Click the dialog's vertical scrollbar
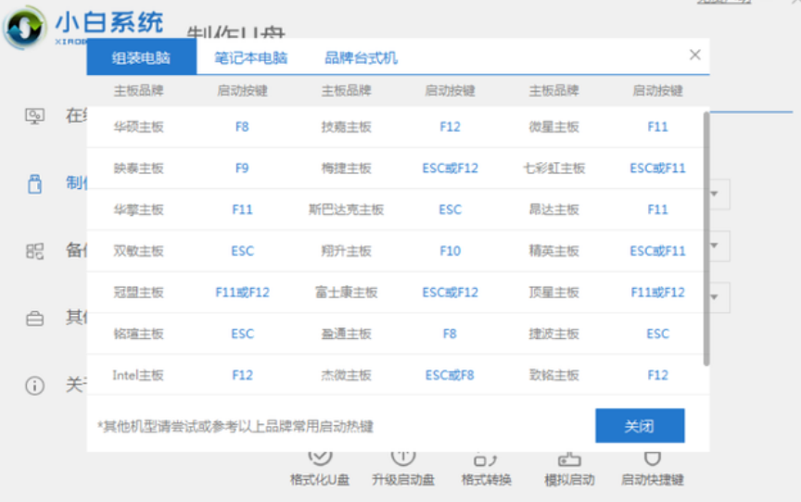The width and height of the screenshot is (801, 502). point(706,238)
